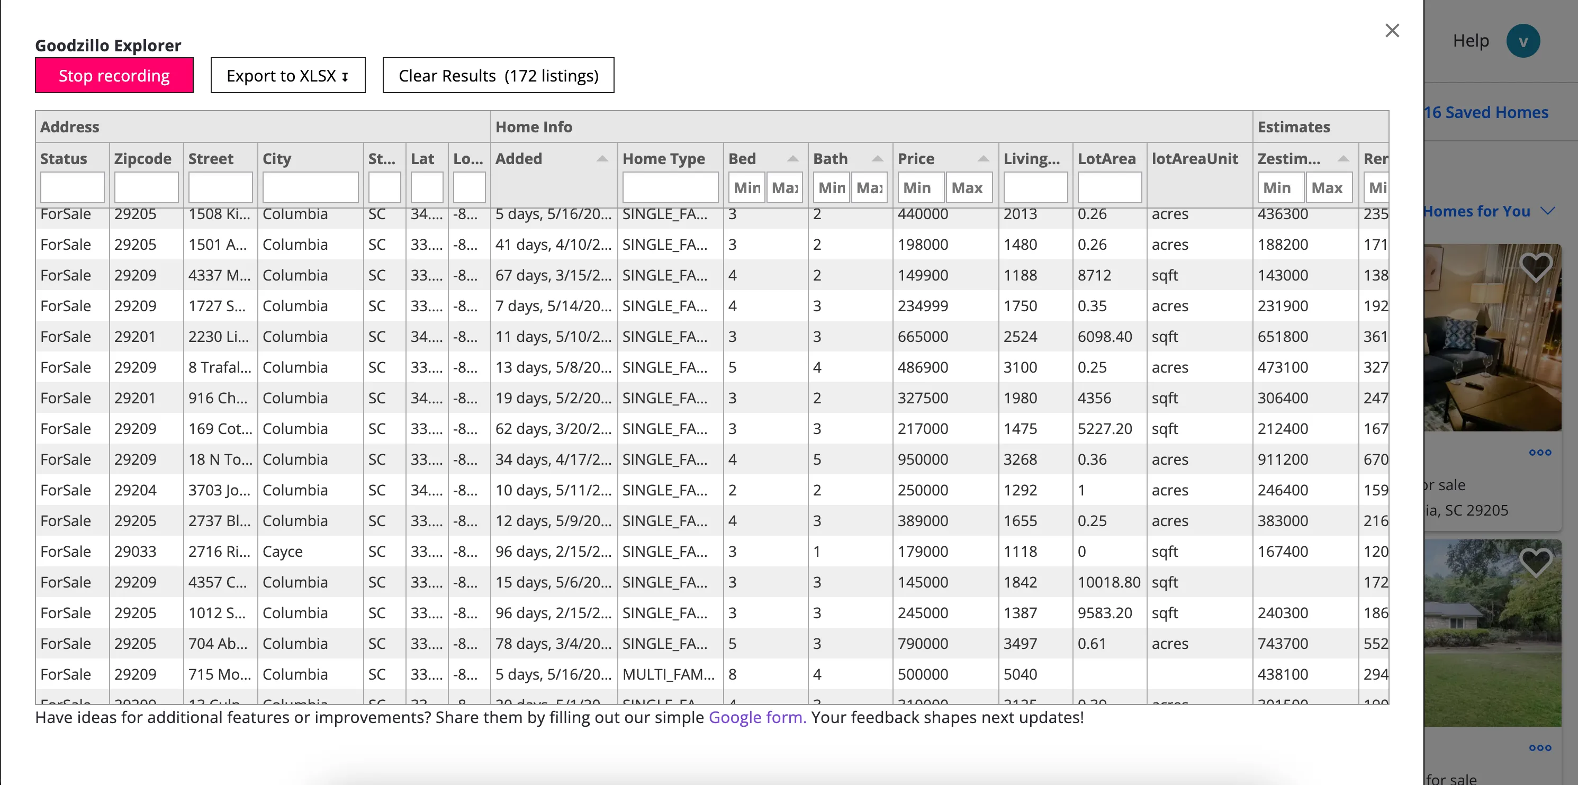Save the house exterior listing with the heart
The width and height of the screenshot is (1578, 785).
click(1536, 563)
